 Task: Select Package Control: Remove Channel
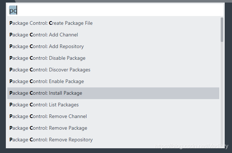click(x=113, y=117)
